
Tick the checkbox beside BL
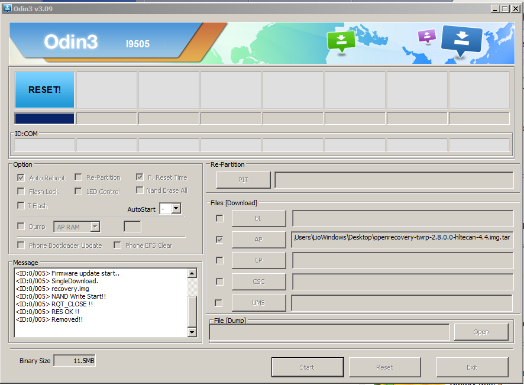click(219, 218)
